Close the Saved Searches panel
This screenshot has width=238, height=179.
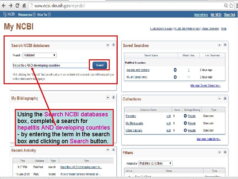[x=225, y=45]
